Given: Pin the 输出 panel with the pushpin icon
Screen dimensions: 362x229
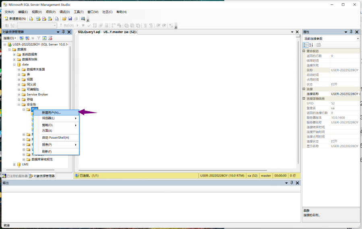Looking at the screenshot, I should (292, 183).
